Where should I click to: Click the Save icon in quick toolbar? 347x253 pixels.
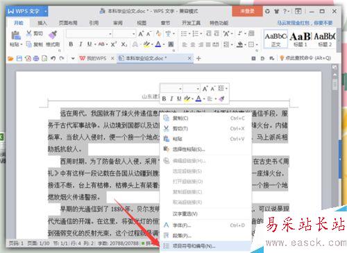click(19, 58)
